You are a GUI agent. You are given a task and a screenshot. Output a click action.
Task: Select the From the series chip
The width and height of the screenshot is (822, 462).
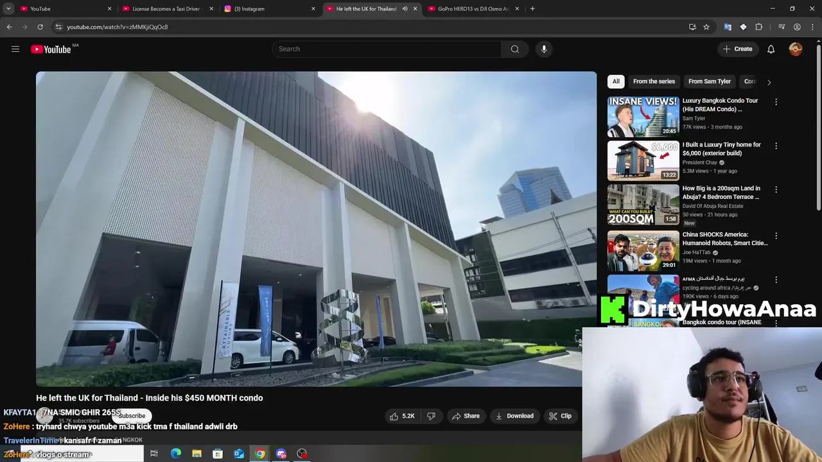tap(654, 81)
